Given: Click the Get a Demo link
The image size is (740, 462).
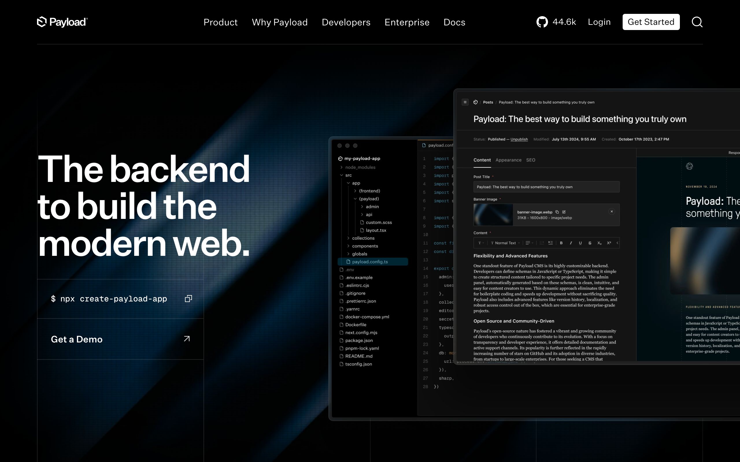Looking at the screenshot, I should (x=121, y=339).
